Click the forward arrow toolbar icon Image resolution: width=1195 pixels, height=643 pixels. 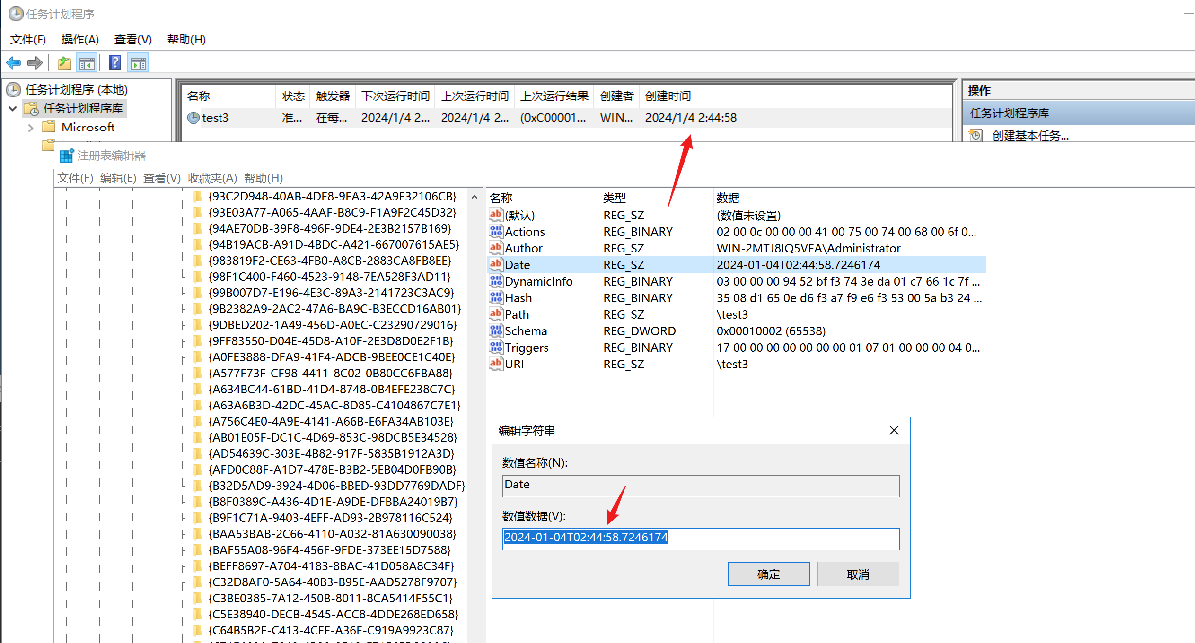[x=35, y=63]
